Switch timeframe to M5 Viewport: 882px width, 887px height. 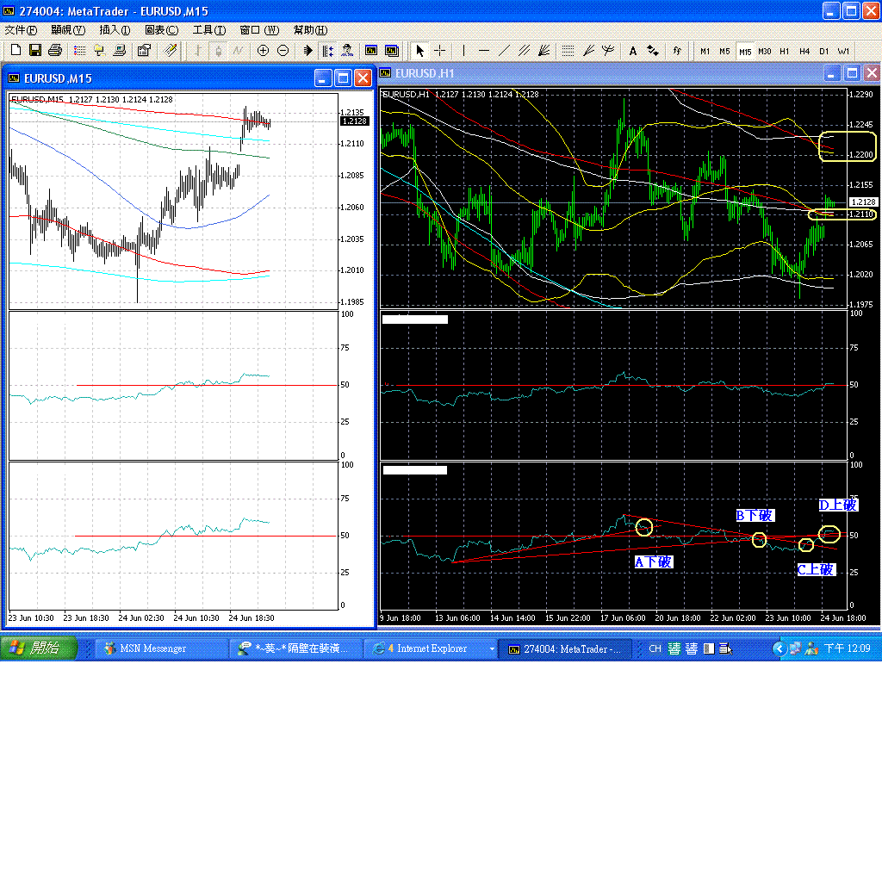click(x=724, y=51)
